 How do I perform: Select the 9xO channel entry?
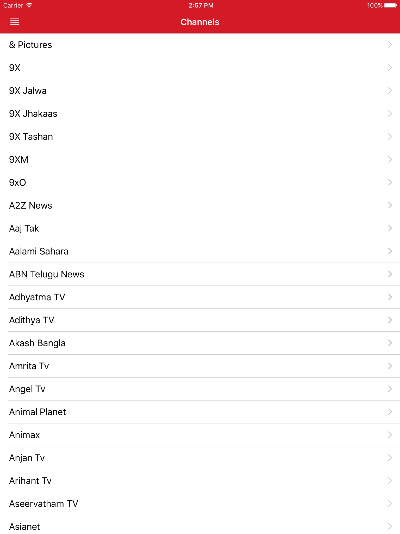tap(18, 183)
